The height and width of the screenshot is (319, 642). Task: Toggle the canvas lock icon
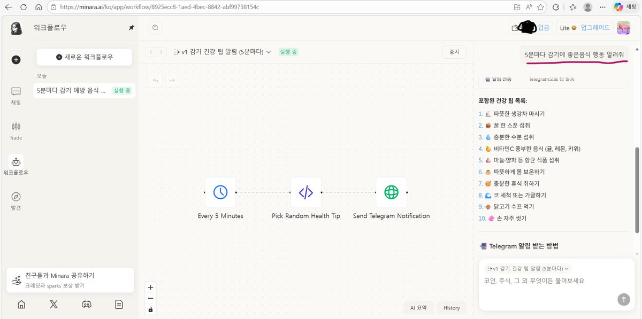150,309
